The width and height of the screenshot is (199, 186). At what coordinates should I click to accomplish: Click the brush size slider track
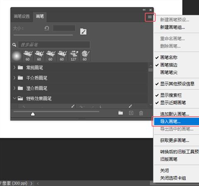pyautogui.click(x=43, y=35)
